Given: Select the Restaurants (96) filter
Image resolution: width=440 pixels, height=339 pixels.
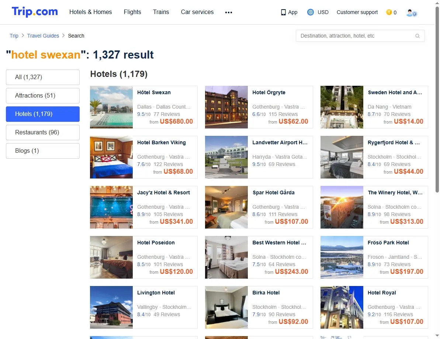Looking at the screenshot, I should point(43,133).
